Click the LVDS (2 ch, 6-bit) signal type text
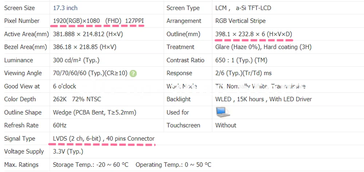This screenshot has height=172, width=364. click(x=77, y=138)
